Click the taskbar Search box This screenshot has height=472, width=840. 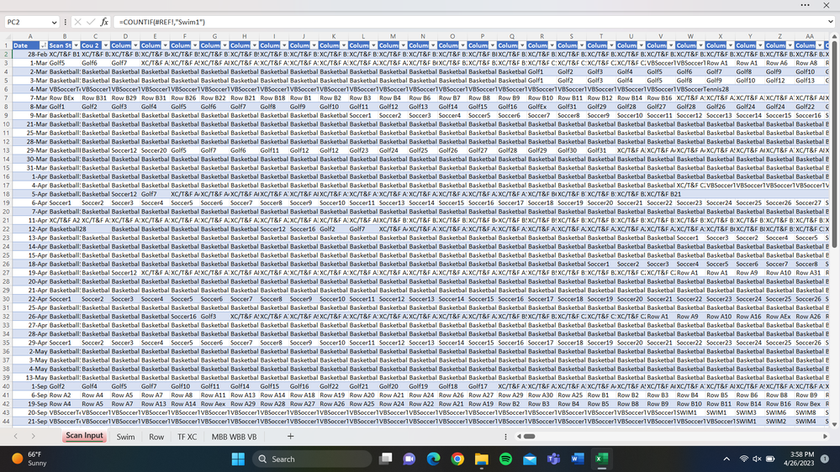(312, 459)
